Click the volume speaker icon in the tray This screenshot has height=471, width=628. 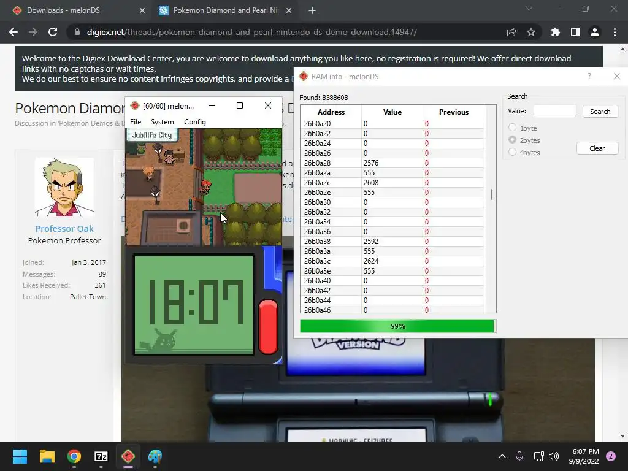coord(554,456)
